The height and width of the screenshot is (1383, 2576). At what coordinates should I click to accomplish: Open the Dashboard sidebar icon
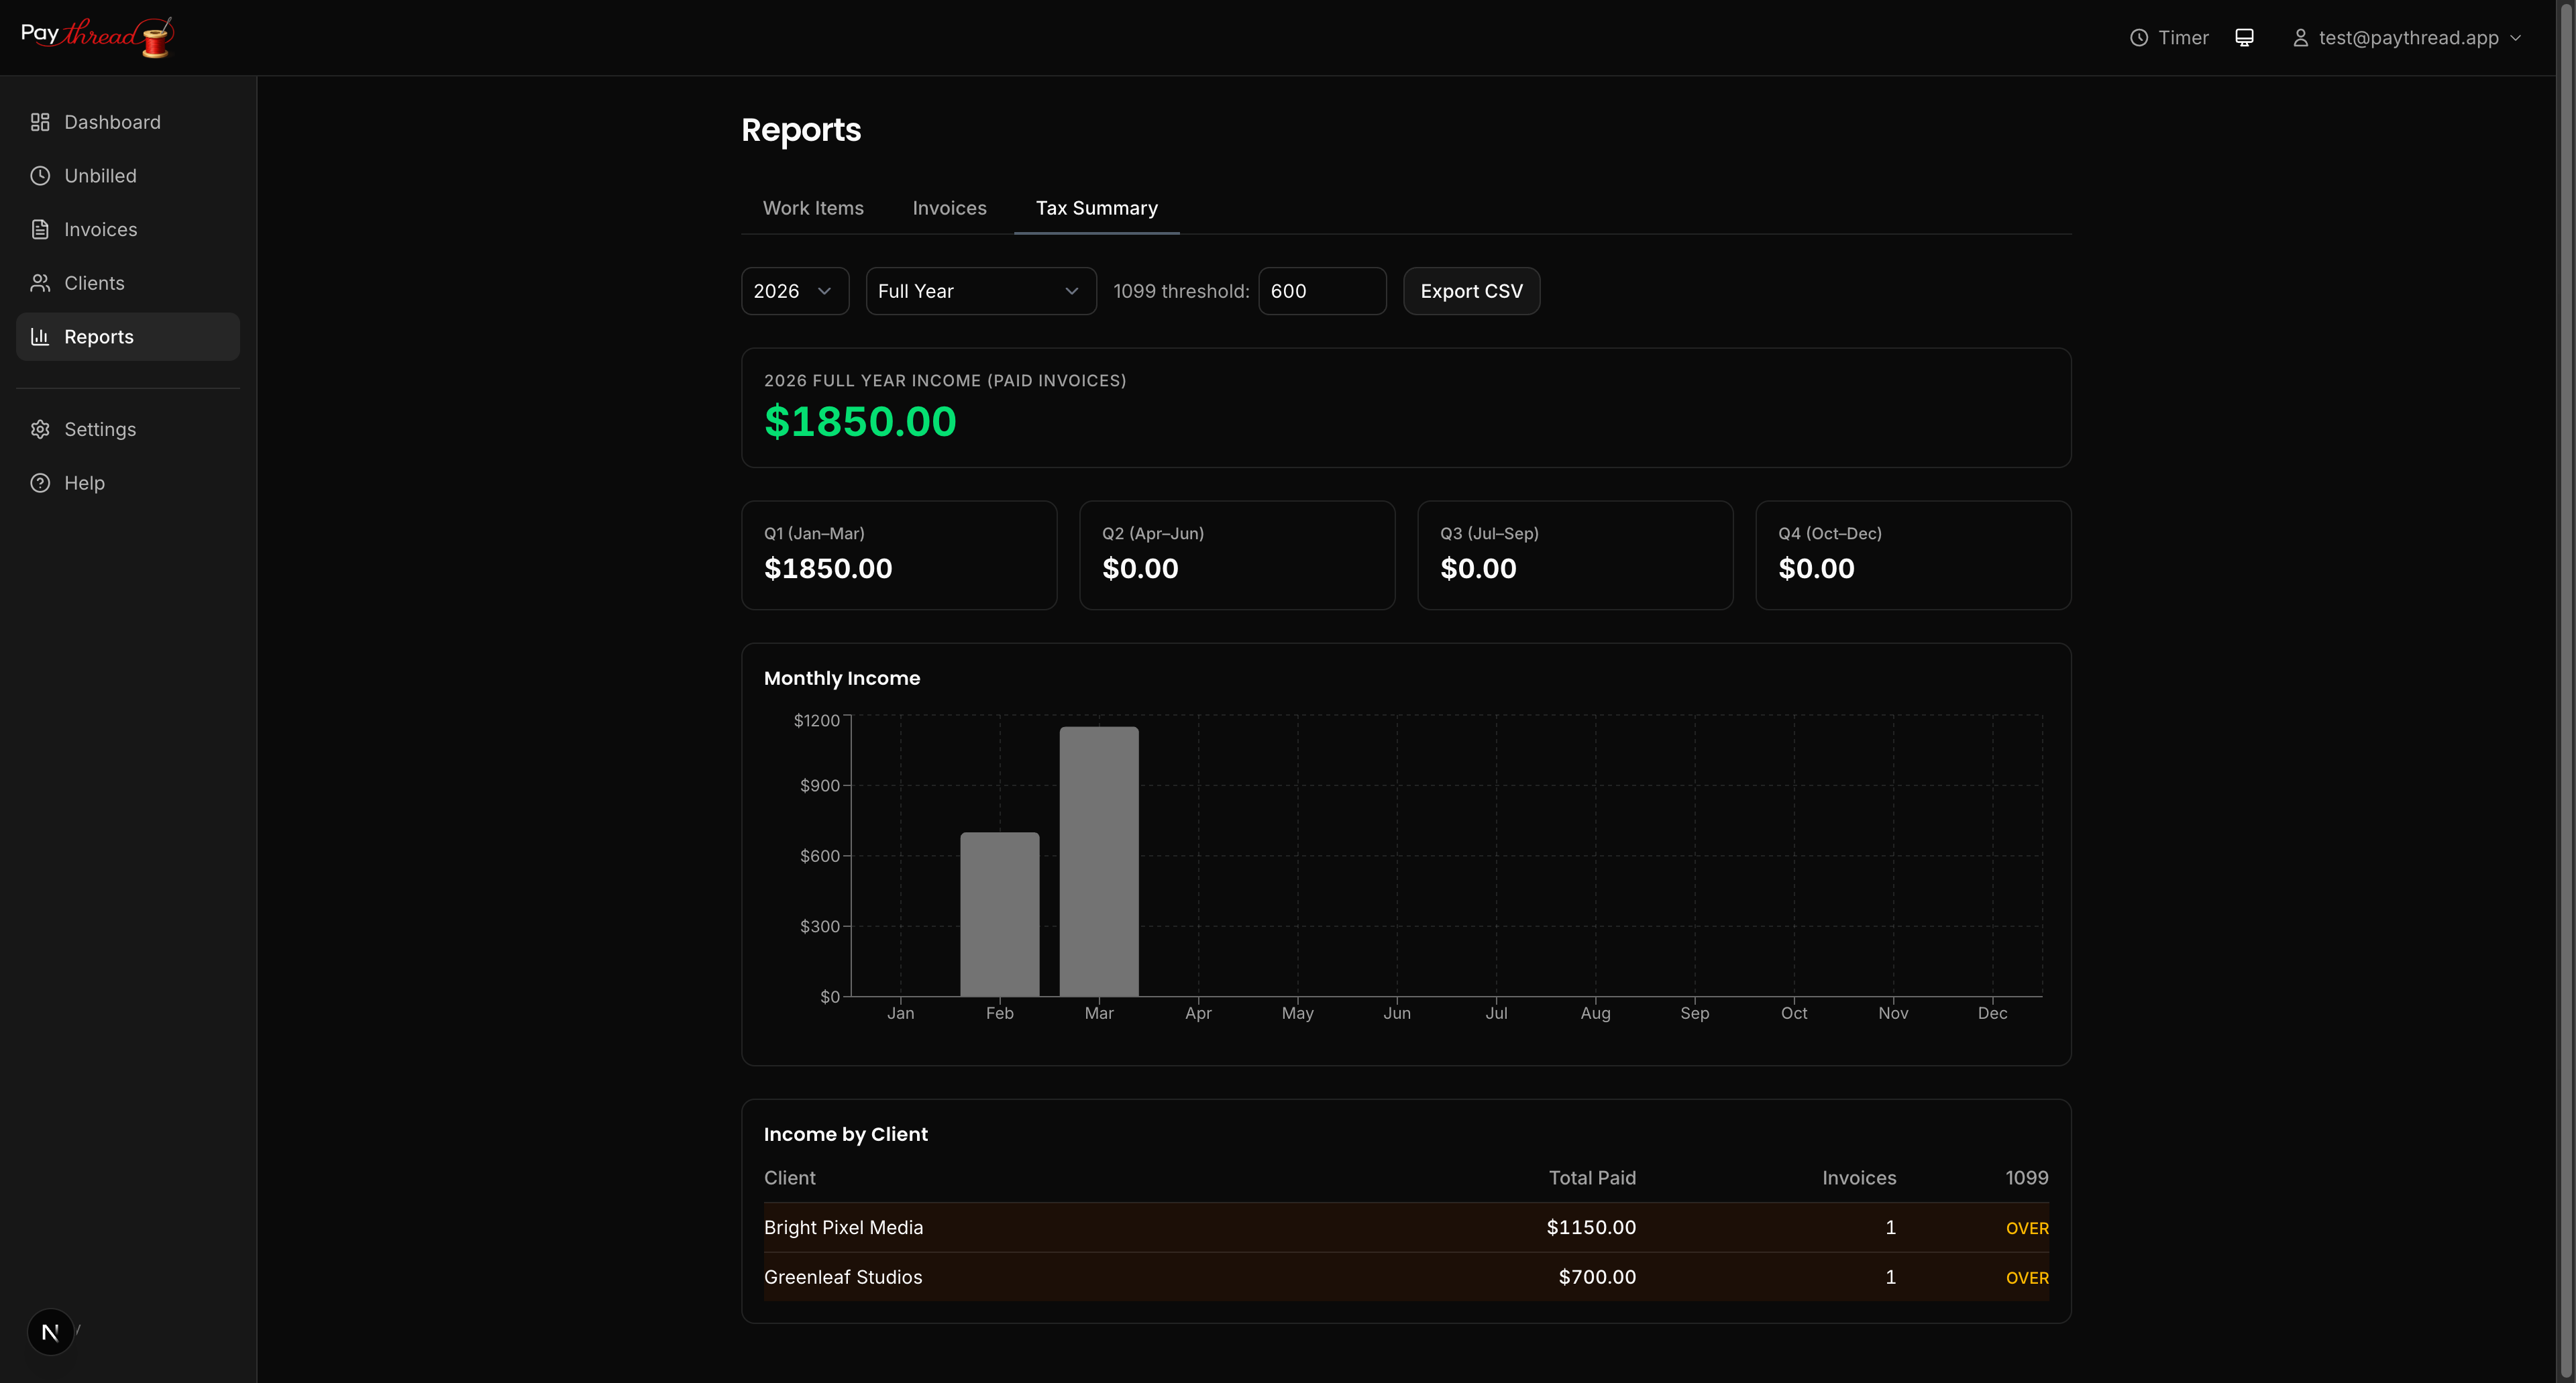pyautogui.click(x=40, y=122)
